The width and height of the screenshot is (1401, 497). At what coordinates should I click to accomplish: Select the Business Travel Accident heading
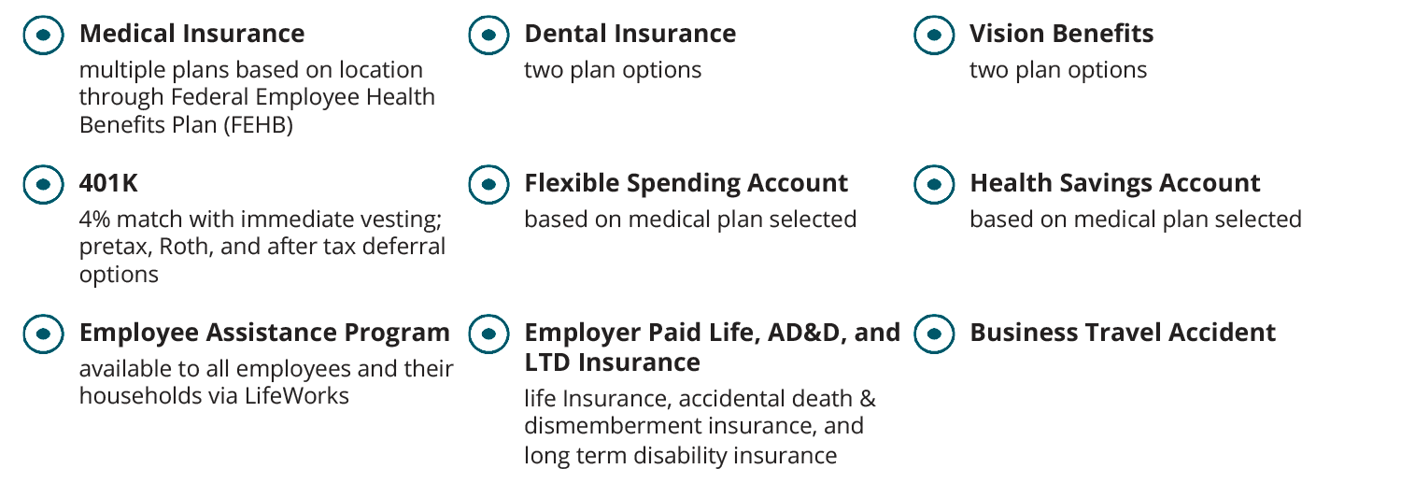coord(1122,333)
